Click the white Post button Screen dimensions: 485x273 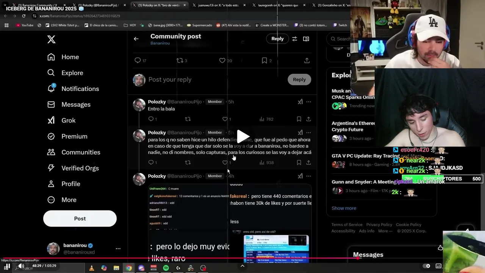(x=80, y=218)
